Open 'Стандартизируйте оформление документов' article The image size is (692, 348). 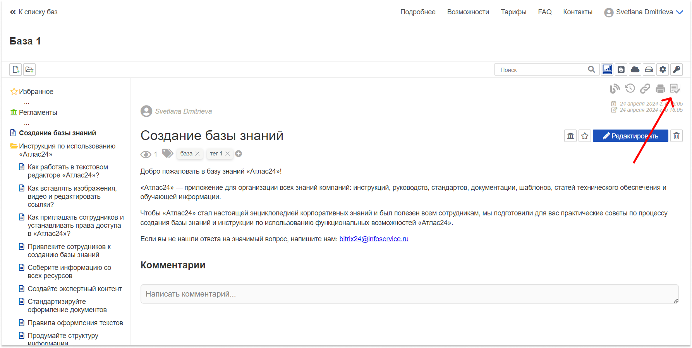pos(67,305)
